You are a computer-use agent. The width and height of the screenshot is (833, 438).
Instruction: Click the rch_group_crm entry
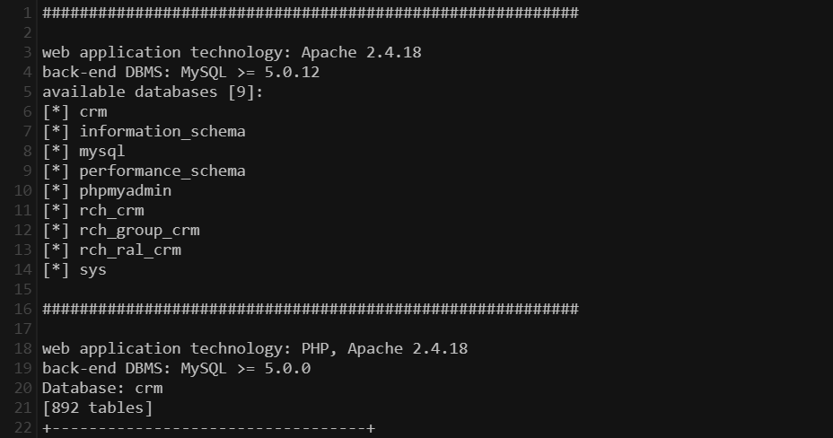pyautogui.click(x=139, y=230)
